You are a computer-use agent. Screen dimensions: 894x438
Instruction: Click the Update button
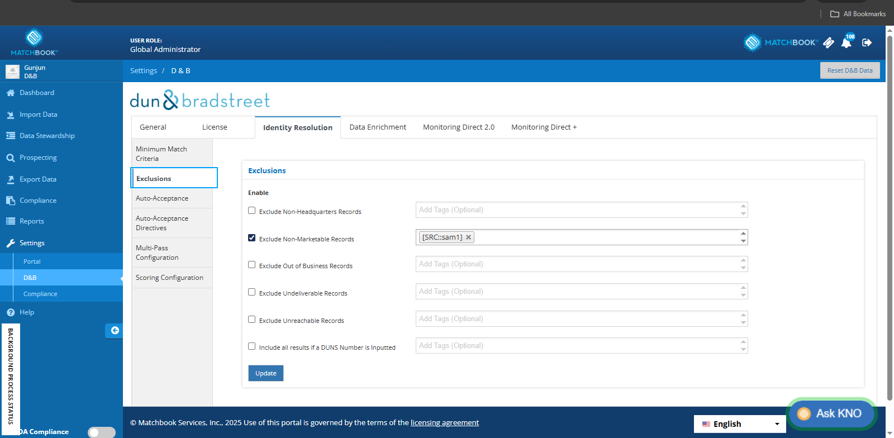[266, 373]
